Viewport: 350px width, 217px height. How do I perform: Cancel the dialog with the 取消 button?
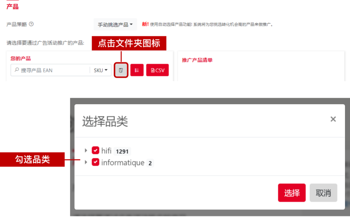(323, 192)
